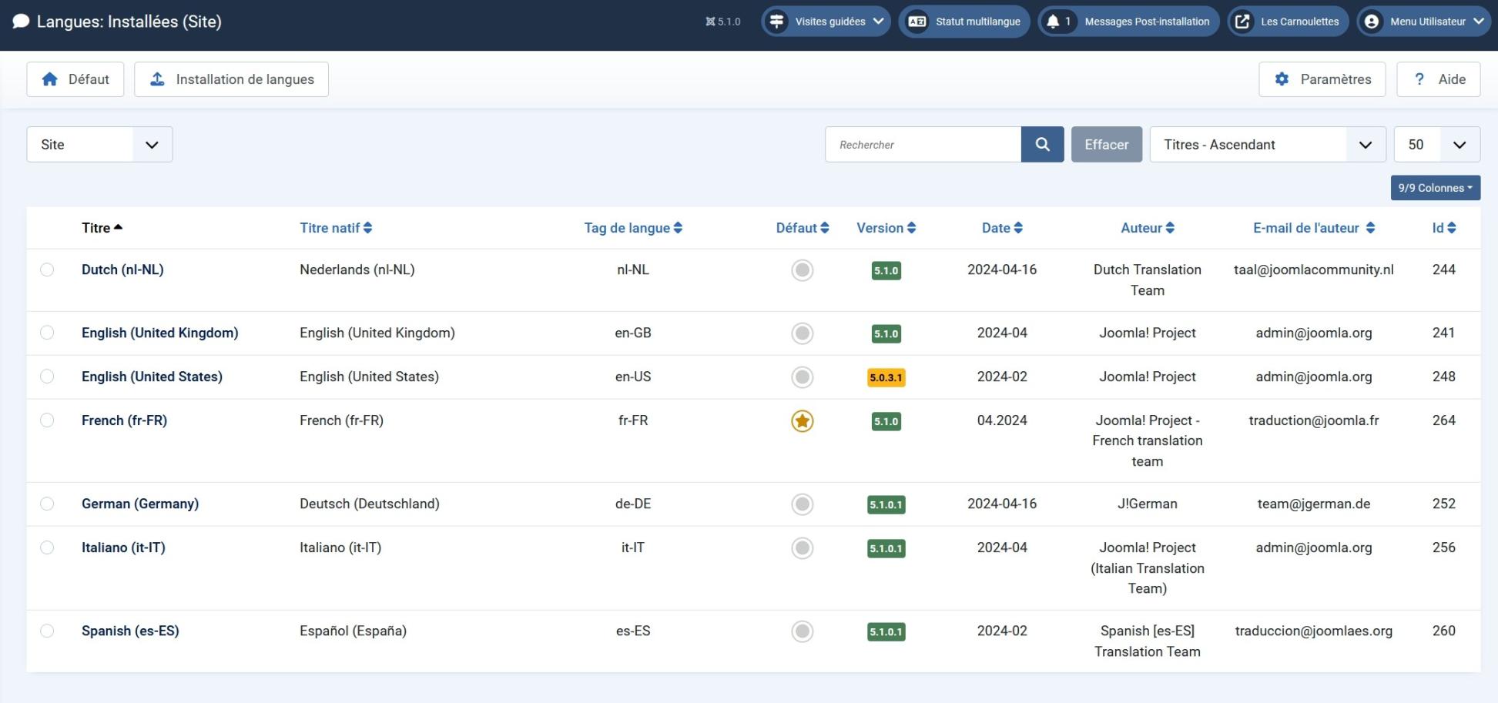Viewport: 1498px width, 703px height.
Task: Sort by the Défaut column header
Action: tap(803, 228)
